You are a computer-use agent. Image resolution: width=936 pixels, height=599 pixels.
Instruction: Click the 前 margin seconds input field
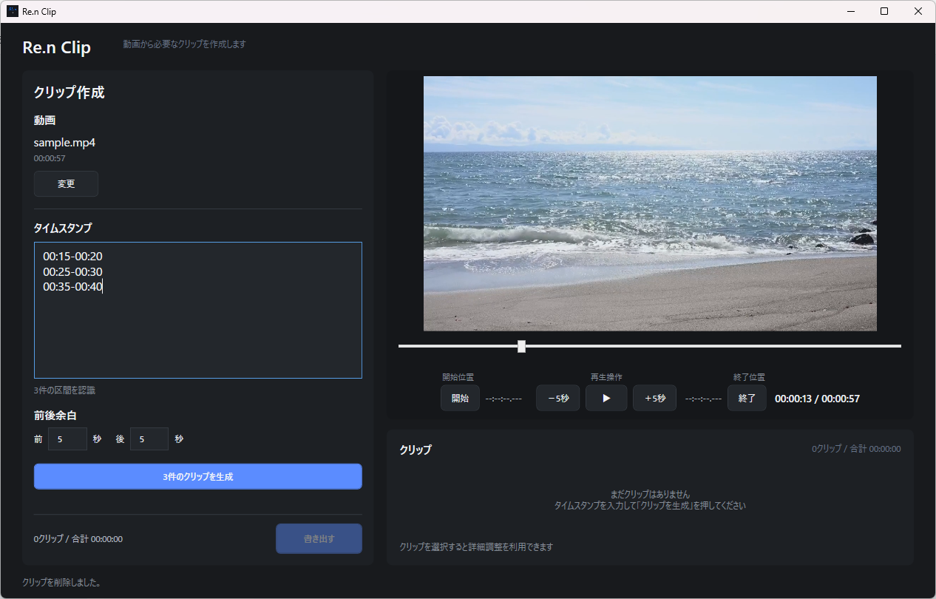click(x=67, y=439)
